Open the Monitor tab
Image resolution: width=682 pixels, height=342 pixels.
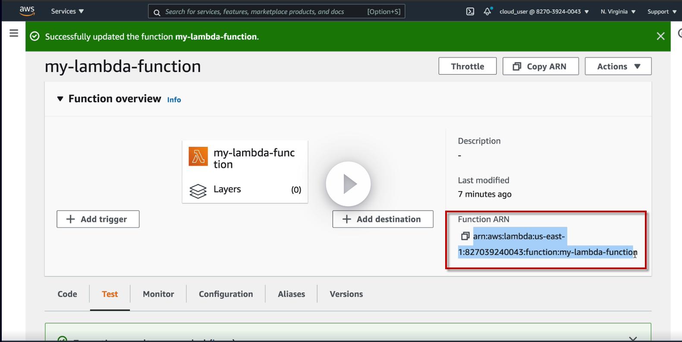point(158,294)
